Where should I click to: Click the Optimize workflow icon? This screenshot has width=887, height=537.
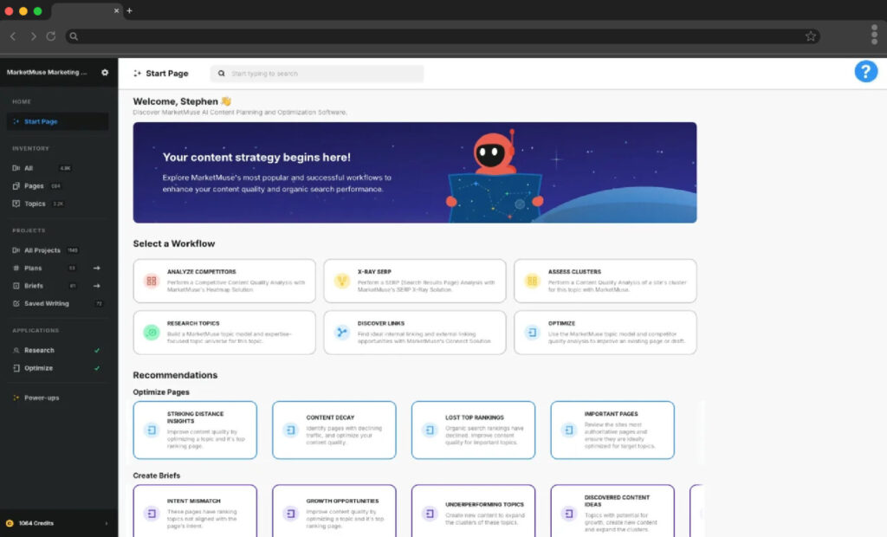(532, 332)
